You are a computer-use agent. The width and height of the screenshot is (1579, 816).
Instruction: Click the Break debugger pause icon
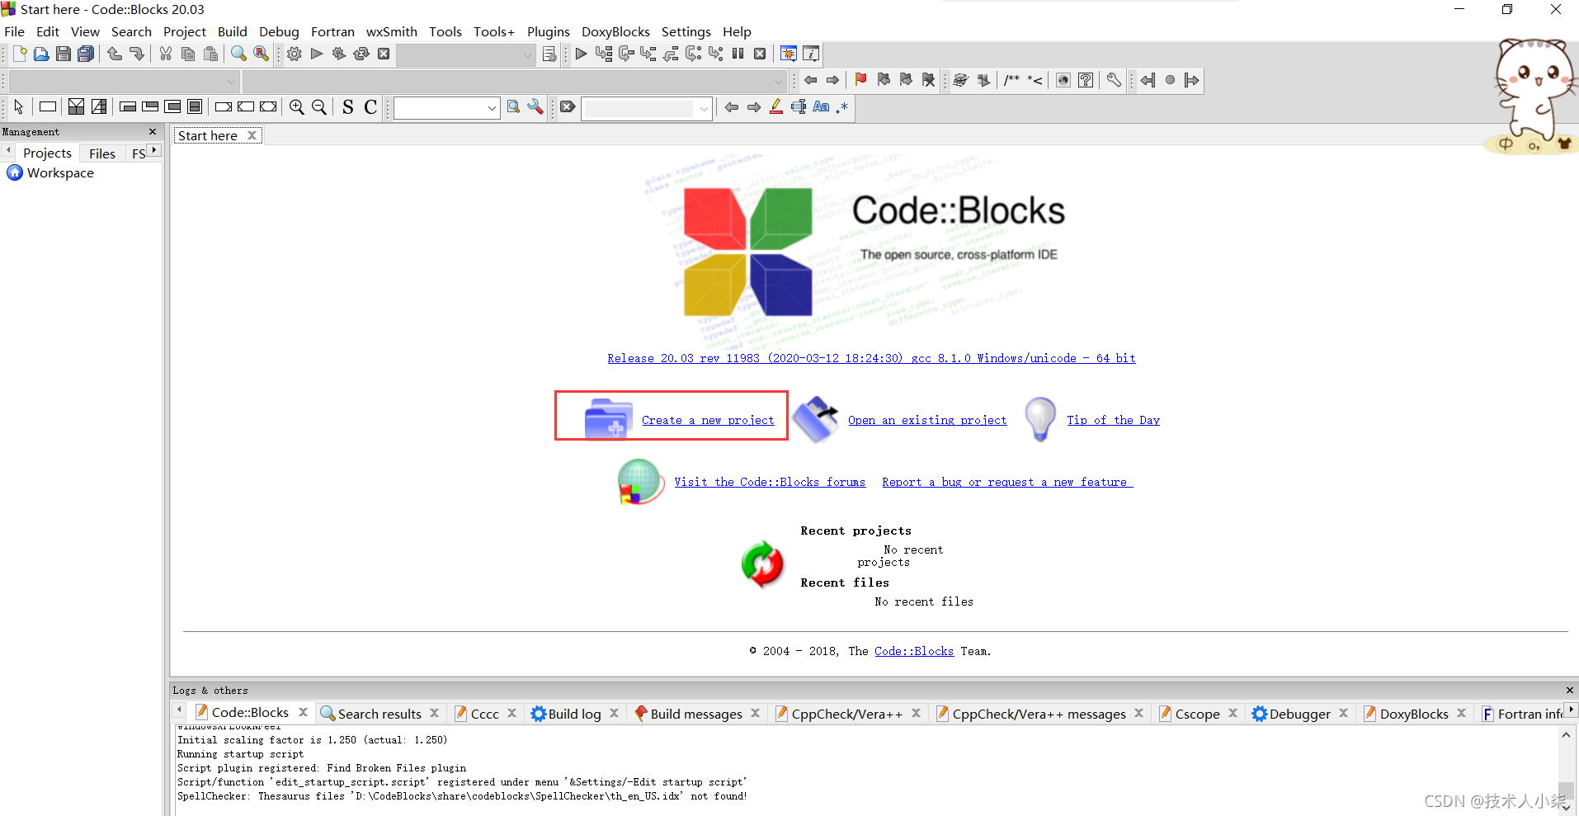pyautogui.click(x=738, y=54)
